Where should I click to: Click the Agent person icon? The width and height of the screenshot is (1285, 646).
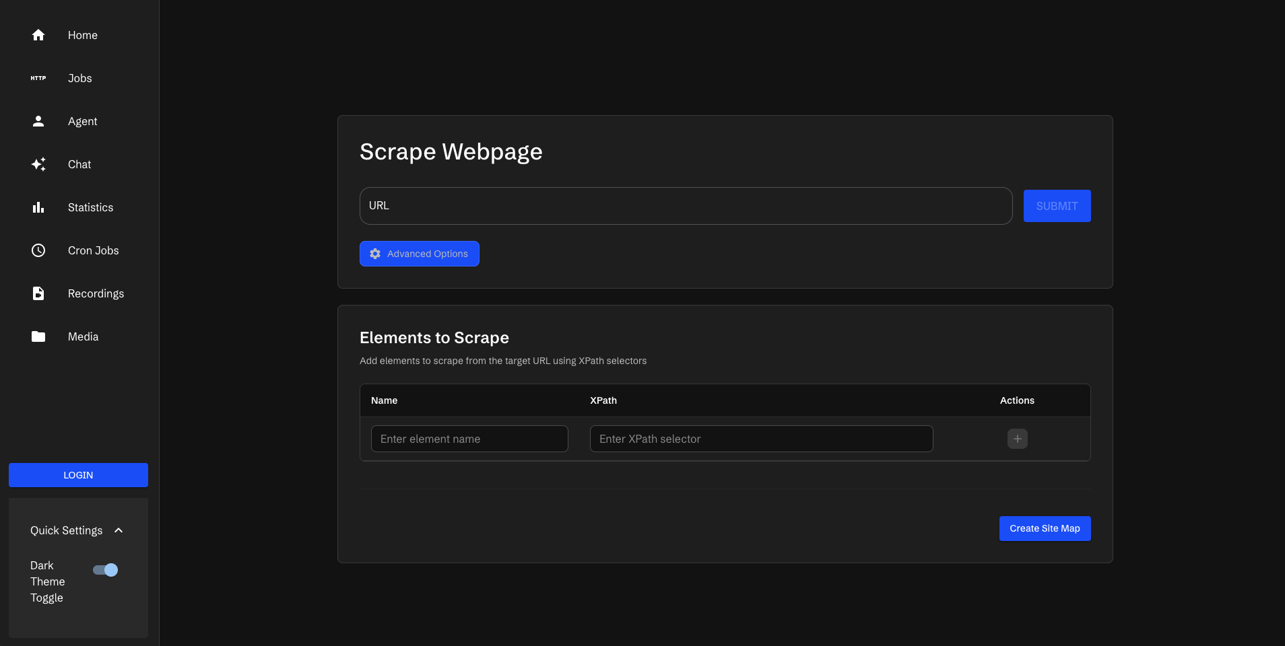click(x=38, y=121)
